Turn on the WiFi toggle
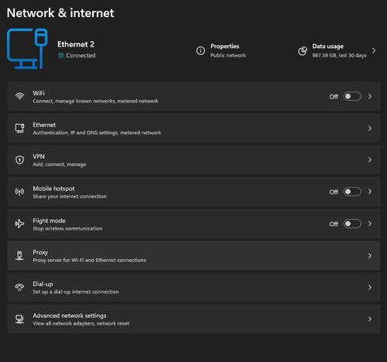Image resolution: width=387 pixels, height=362 pixels. coord(352,96)
